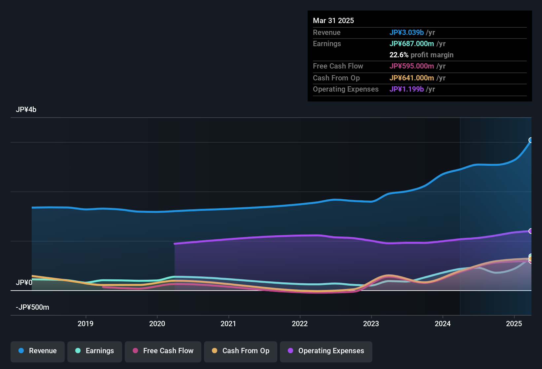Click the teal Earnings legend dot
This screenshot has height=369, width=542.
pyautogui.click(x=78, y=351)
